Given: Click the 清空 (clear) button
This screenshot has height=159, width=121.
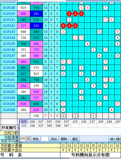Looking at the screenshot, I should (x=75, y=139).
